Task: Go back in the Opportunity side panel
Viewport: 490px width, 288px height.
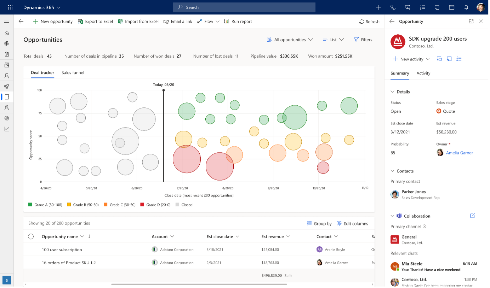Action: click(x=392, y=21)
